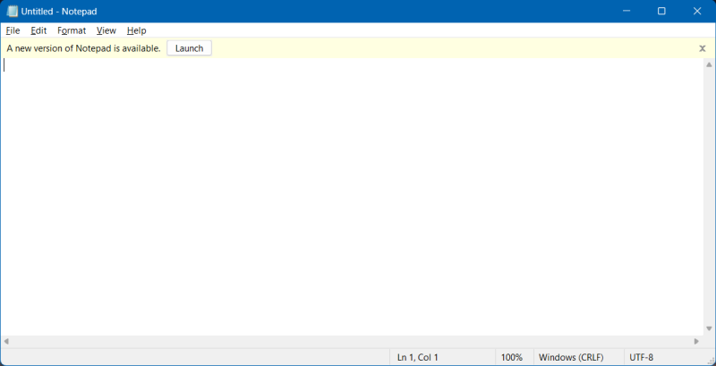This screenshot has width=716, height=366.
Task: Click the vertical scrollbar up arrow
Action: tap(709, 64)
